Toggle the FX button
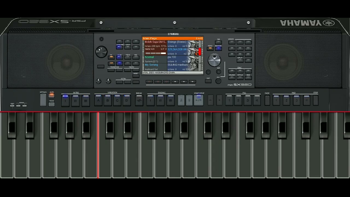Screen dimensions: 350x197 [111, 57]
